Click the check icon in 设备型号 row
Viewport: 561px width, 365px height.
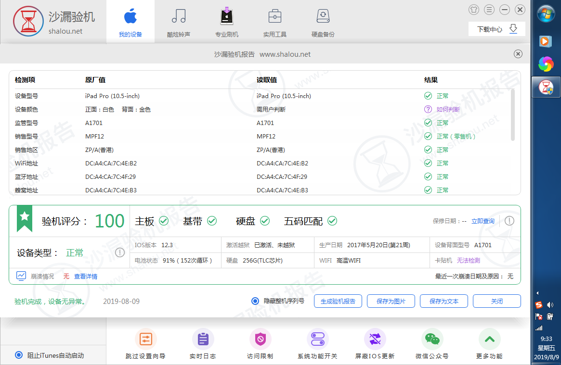[428, 96]
